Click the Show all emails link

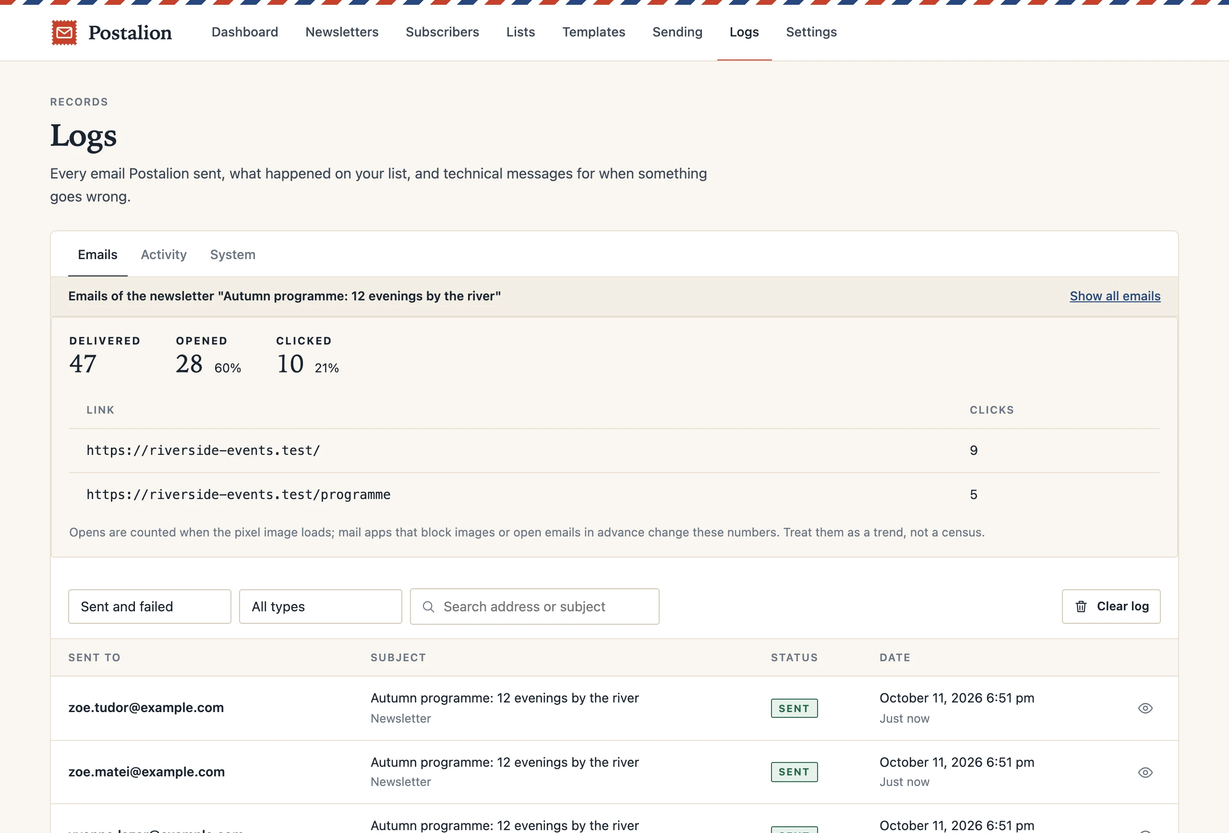[1115, 296]
